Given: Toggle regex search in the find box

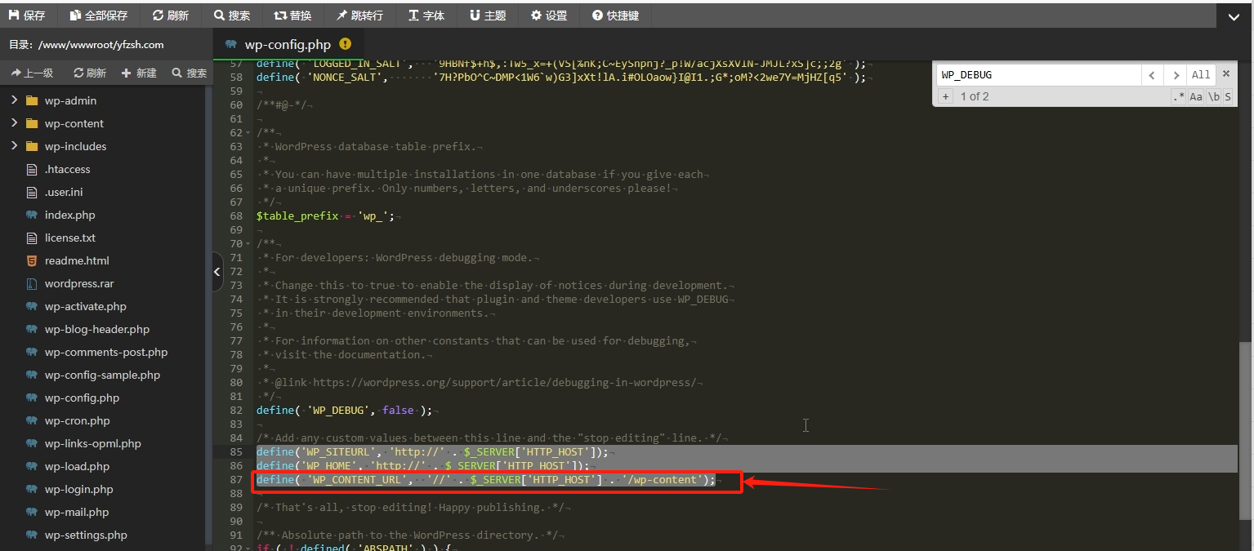Looking at the screenshot, I should coord(1178,96).
